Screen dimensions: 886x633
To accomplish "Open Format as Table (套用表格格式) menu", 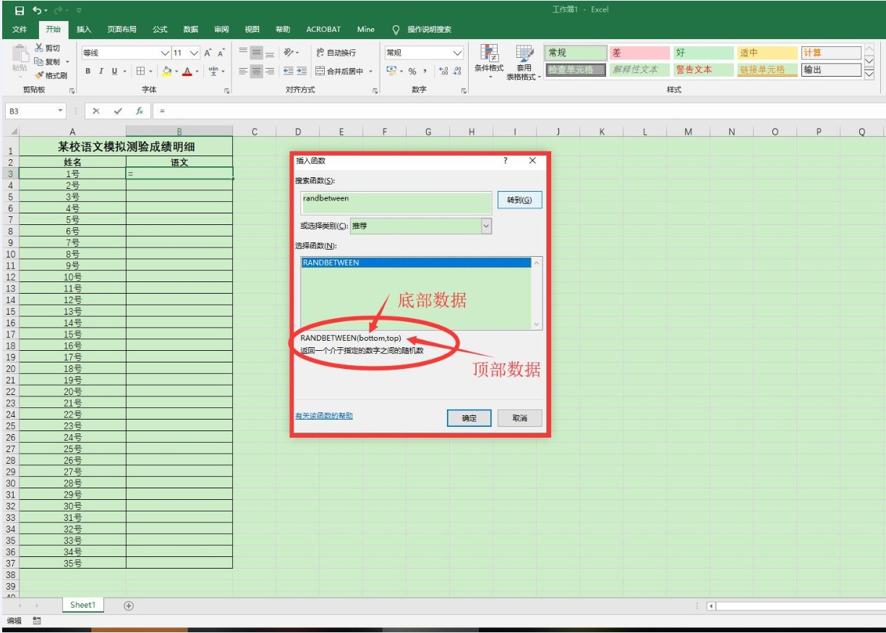I will pyautogui.click(x=524, y=63).
